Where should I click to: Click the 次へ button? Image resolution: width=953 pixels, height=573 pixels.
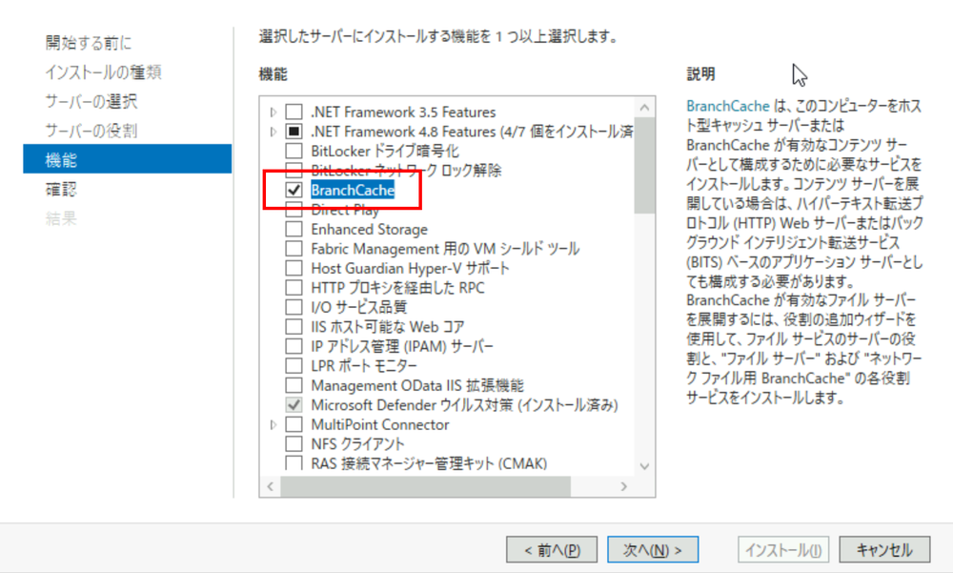coord(652,549)
